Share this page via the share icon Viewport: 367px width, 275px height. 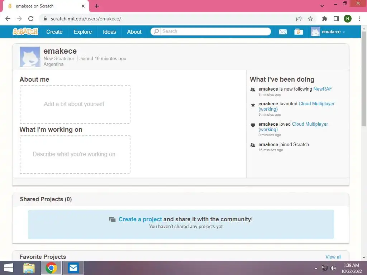pos(299,19)
